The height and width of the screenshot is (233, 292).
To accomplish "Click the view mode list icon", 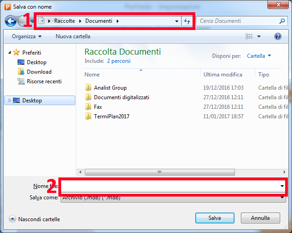I will [249, 36].
